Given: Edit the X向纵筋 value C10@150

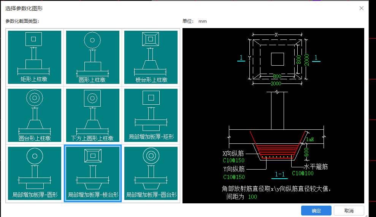Looking at the screenshot, I should (x=233, y=160).
